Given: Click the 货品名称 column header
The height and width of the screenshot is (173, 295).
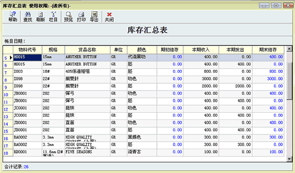Looking at the screenshot, I should pos(87,50).
